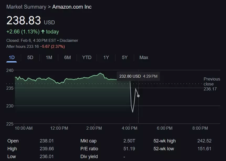
Task: Show the 6M chart range
Action: [x=67, y=57]
